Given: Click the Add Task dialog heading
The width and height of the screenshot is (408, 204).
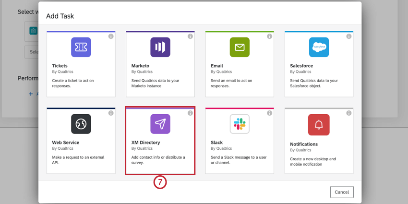Looking at the screenshot, I should (60, 16).
